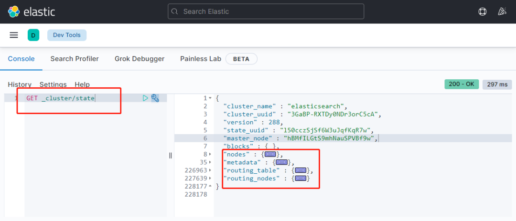Open the hamburger navigation menu

14,35
